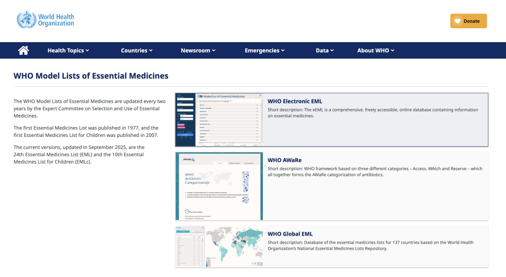
Task: Open the WHO AWaRe link
Action: (x=284, y=160)
